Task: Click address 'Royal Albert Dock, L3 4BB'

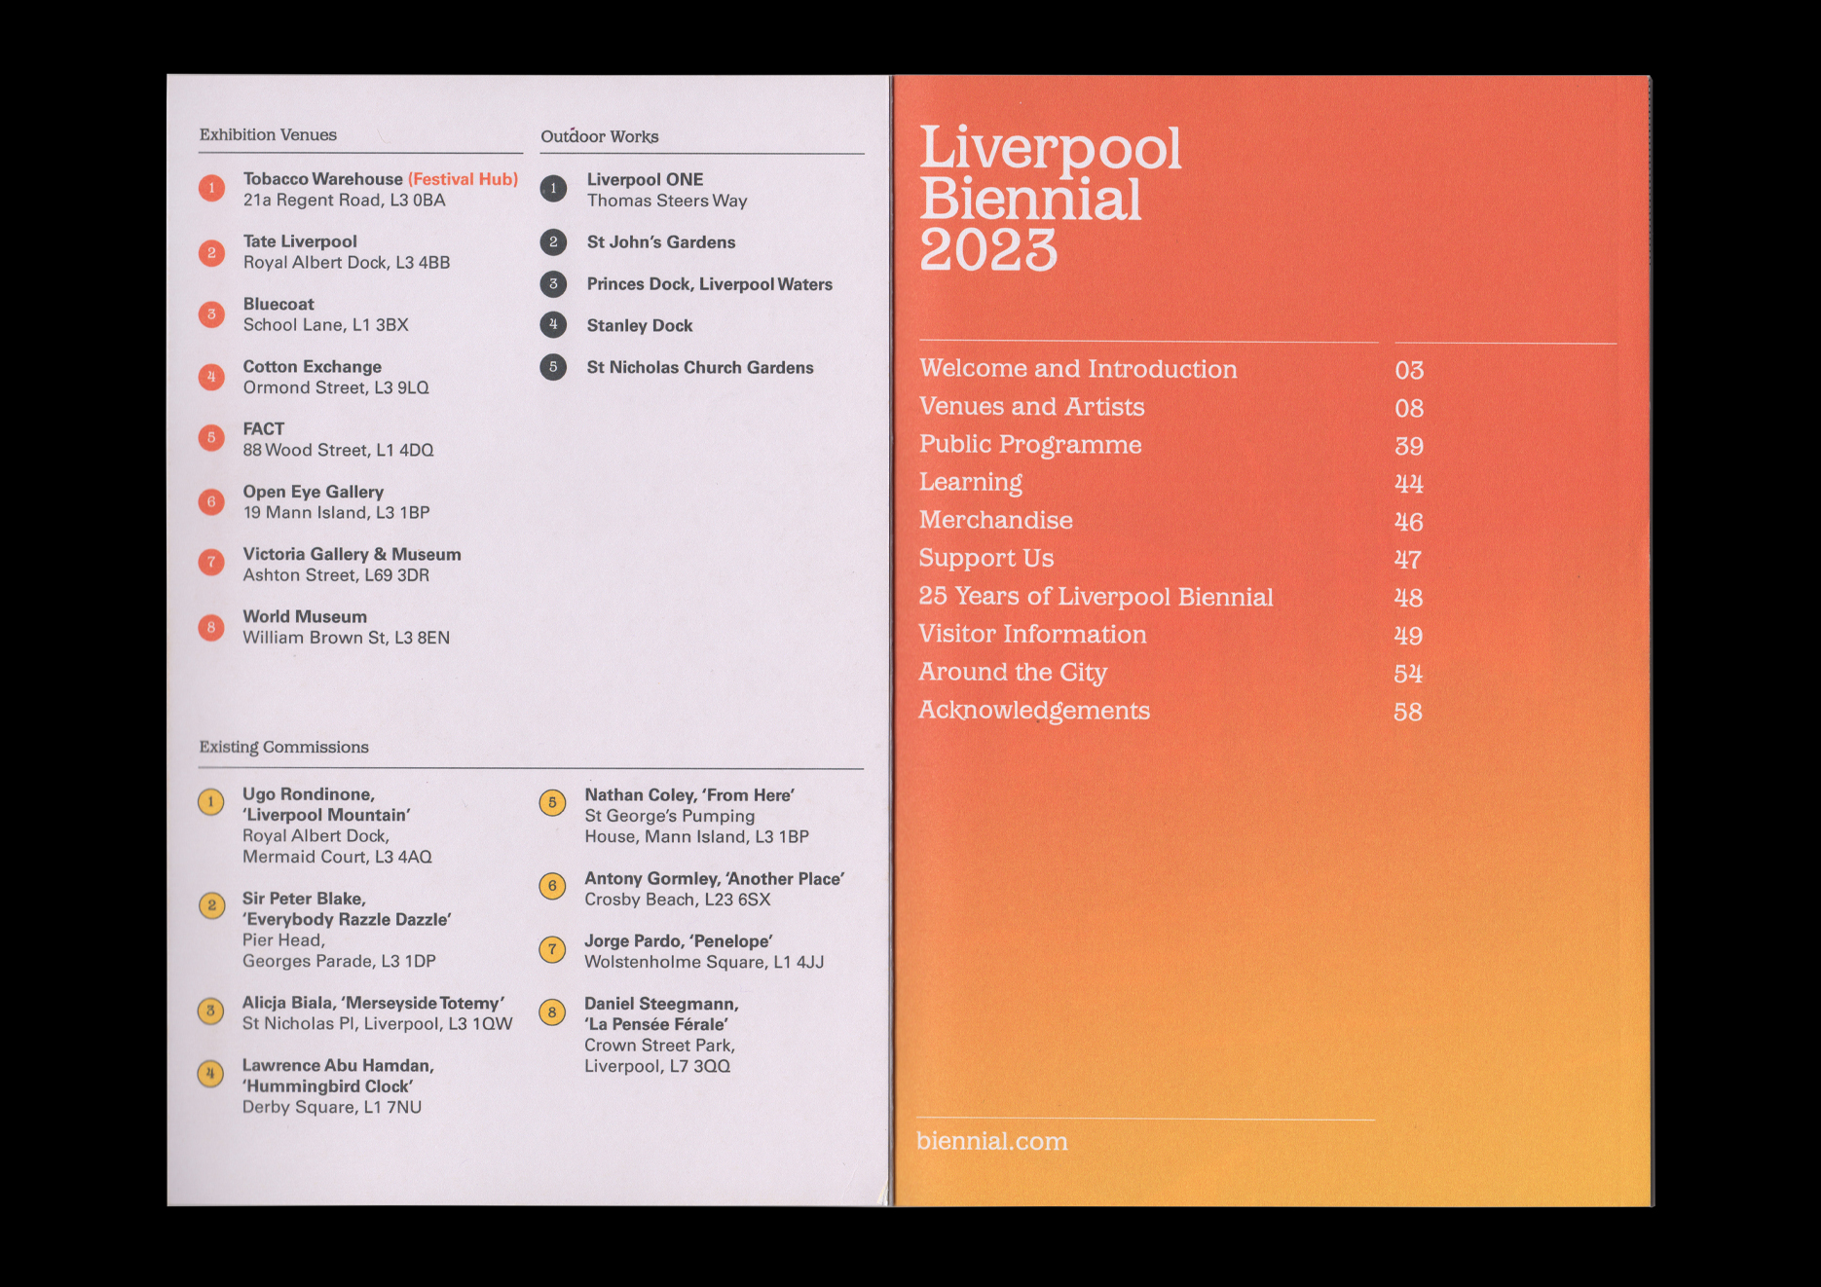Action: (x=347, y=263)
